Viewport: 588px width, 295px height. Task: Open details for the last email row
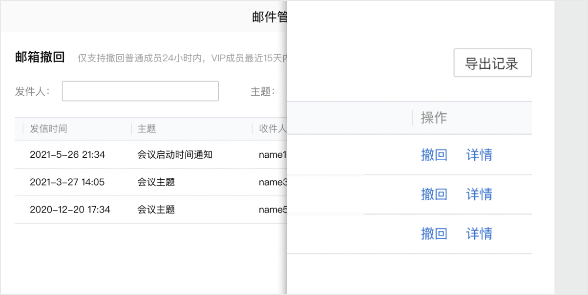(479, 233)
